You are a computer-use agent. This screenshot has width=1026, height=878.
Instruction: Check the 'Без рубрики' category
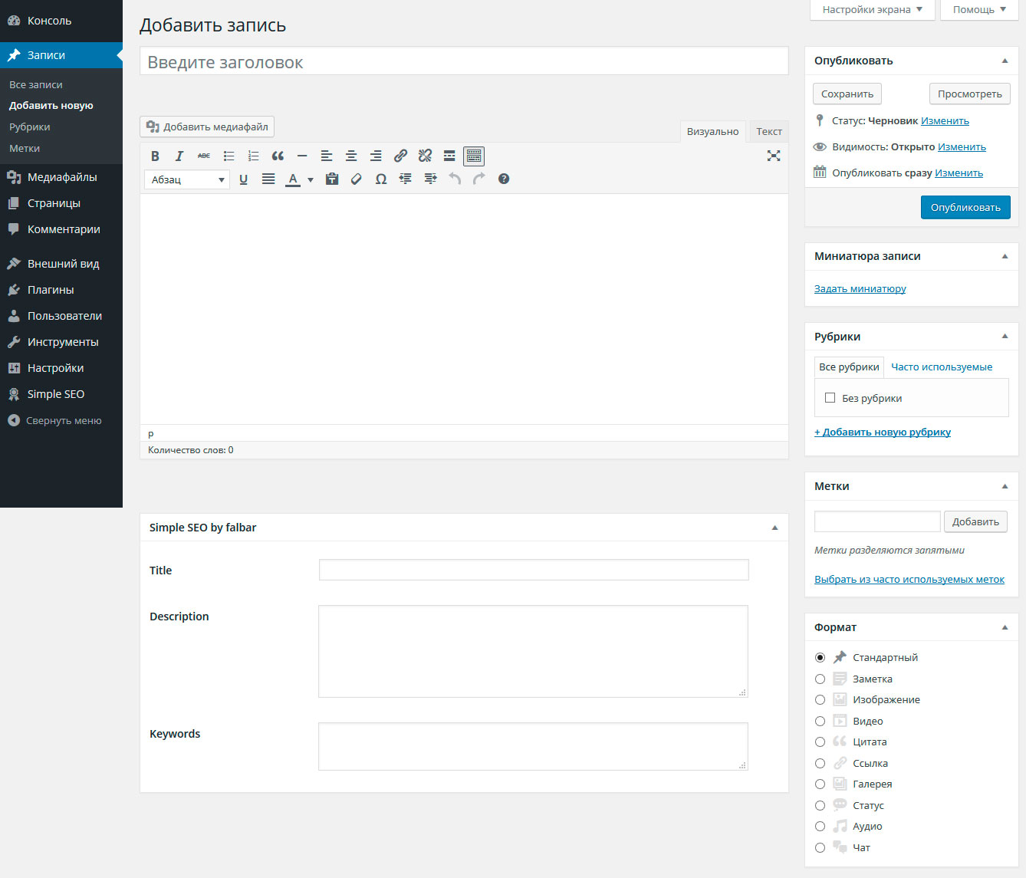830,398
